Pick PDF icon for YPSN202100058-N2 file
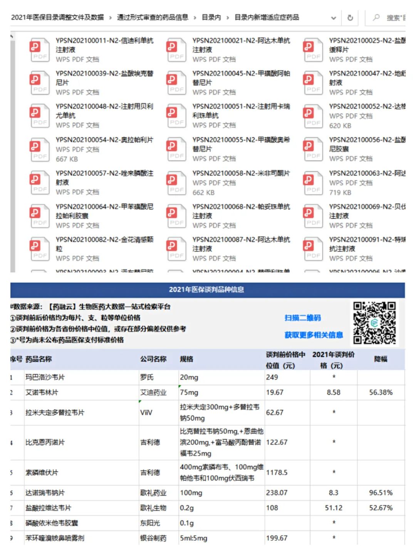 (x=176, y=182)
